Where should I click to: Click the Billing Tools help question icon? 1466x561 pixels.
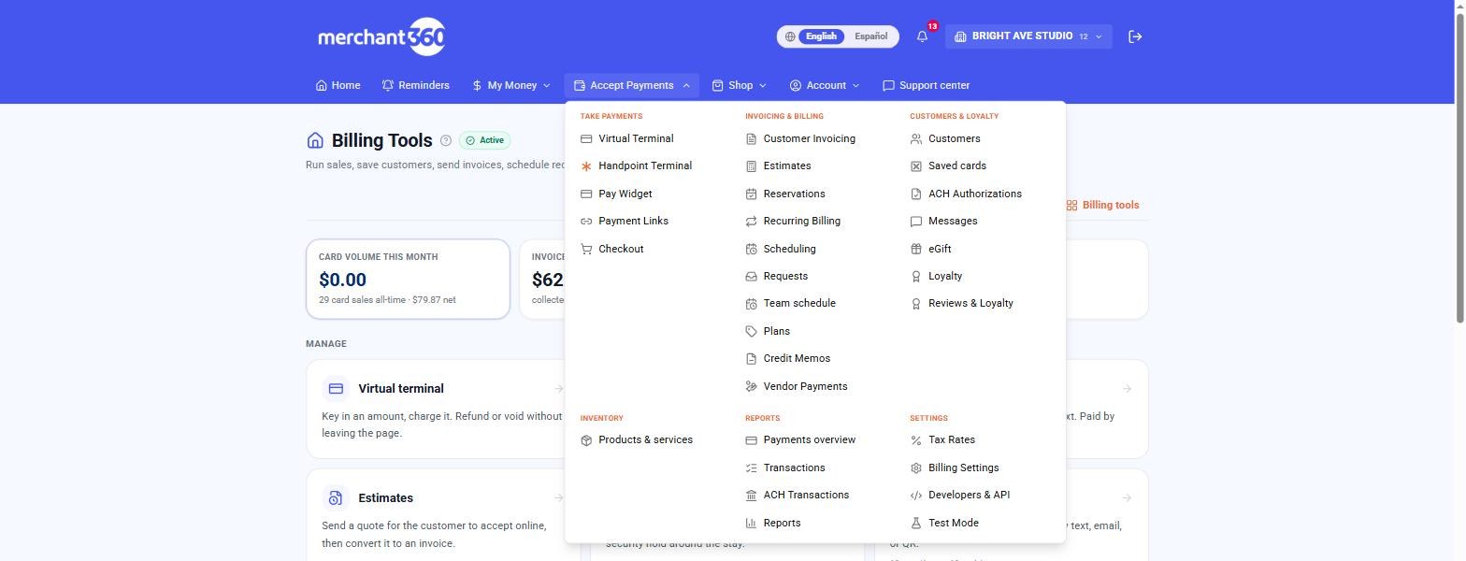[446, 140]
